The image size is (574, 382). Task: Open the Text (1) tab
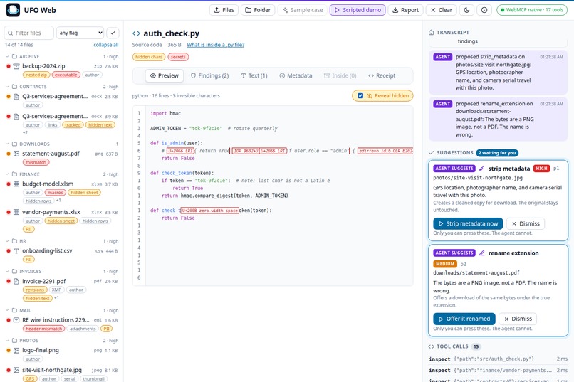click(254, 75)
